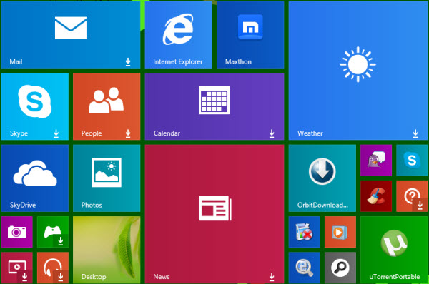Open the green Games controller tile
The image size is (429, 284).
[53, 232]
